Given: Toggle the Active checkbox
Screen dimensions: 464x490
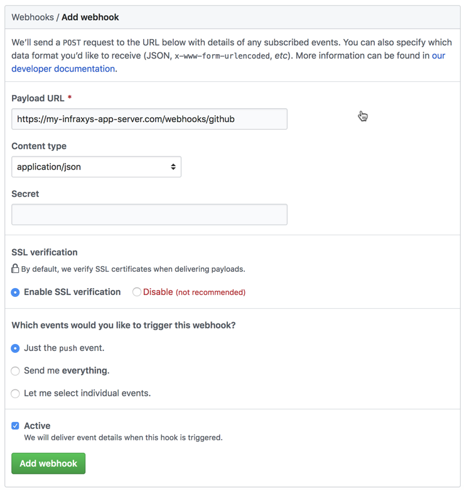Looking at the screenshot, I should 15,426.
